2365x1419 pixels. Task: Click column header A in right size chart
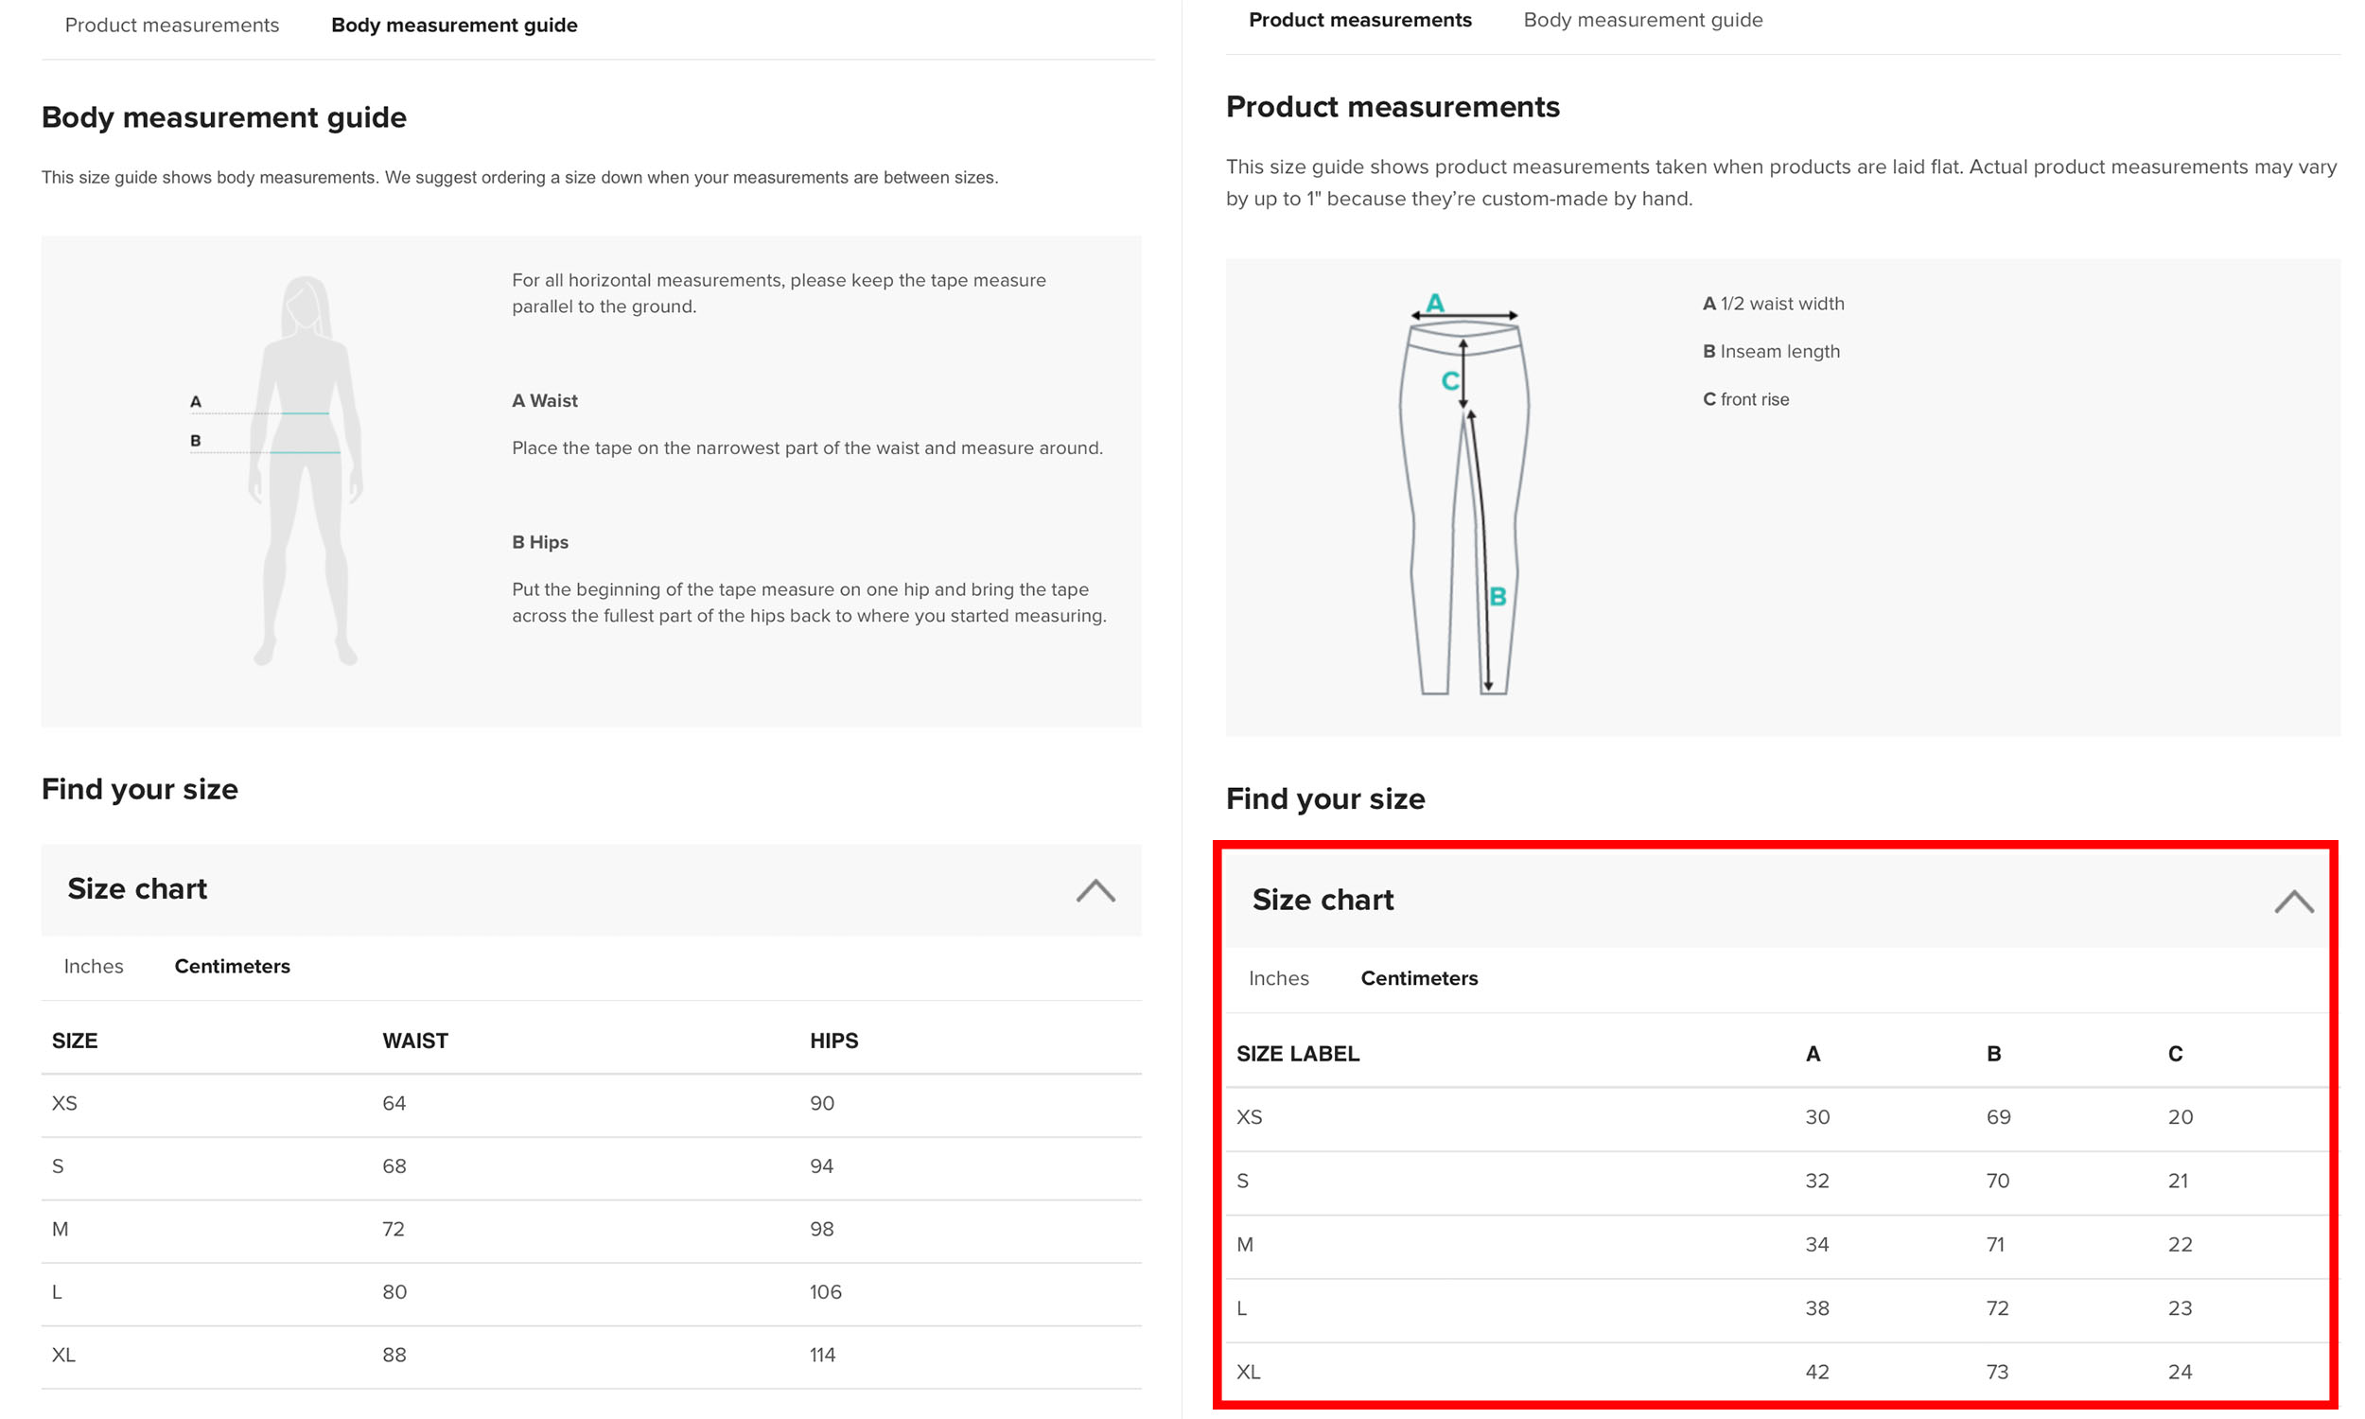pos(1814,1054)
